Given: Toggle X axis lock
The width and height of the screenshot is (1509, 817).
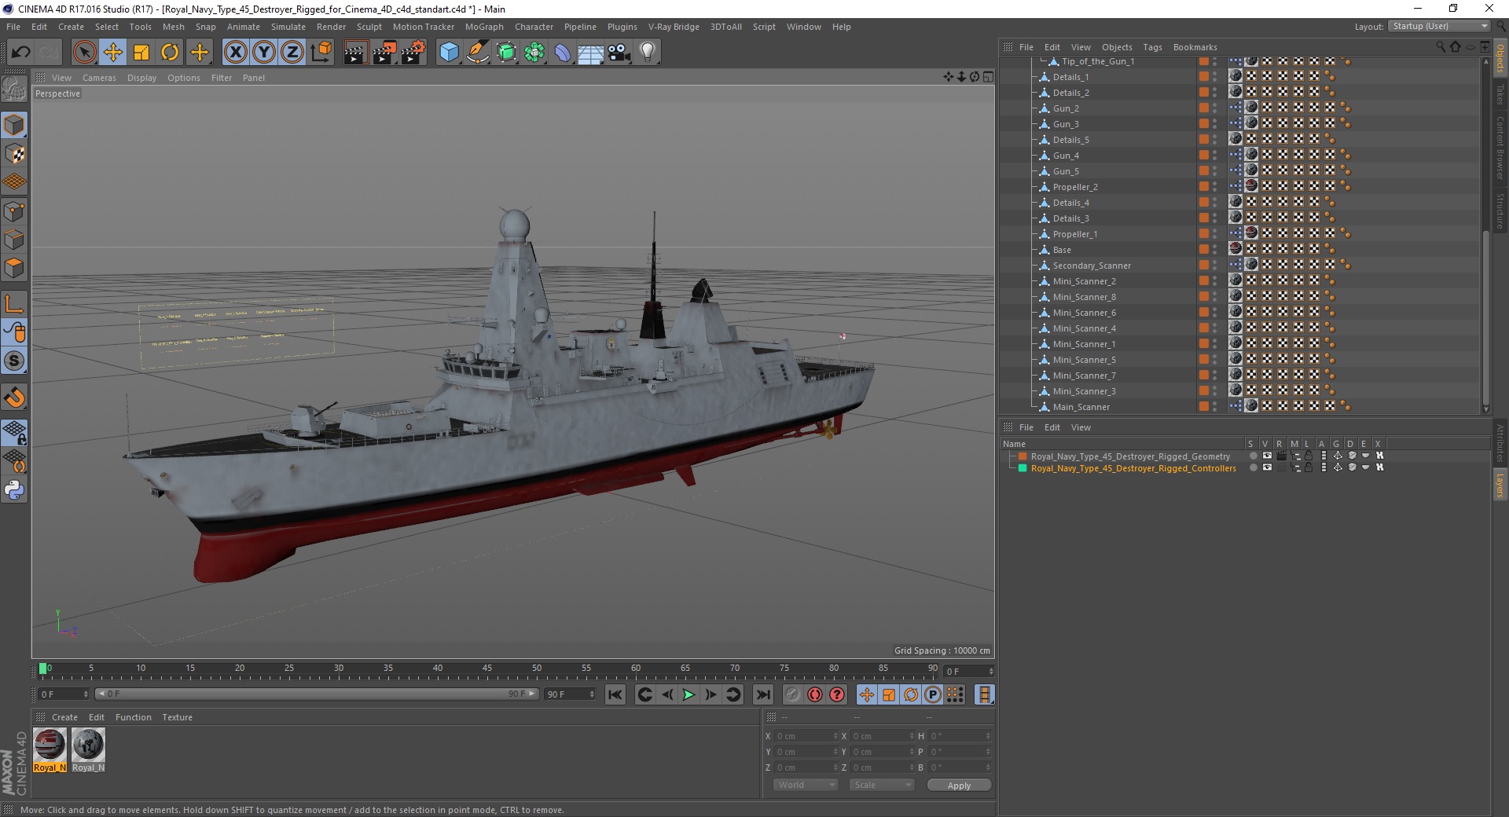Looking at the screenshot, I should 235,53.
